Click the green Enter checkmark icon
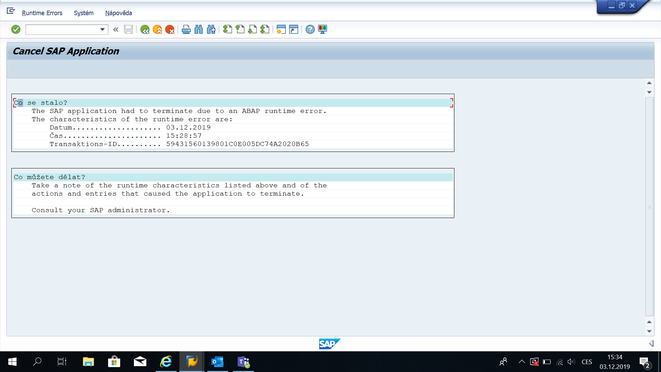661x372 pixels. [x=16, y=30]
